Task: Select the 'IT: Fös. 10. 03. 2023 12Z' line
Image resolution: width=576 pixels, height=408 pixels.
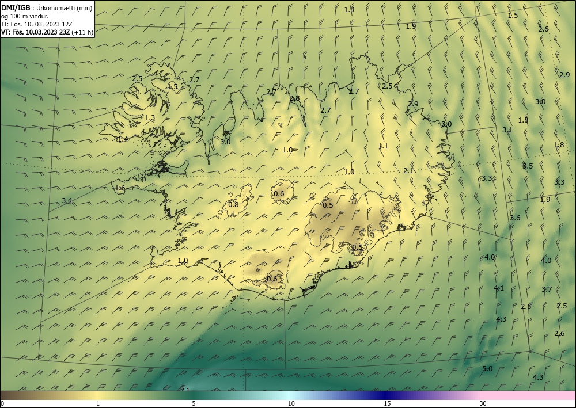Action: [36, 24]
